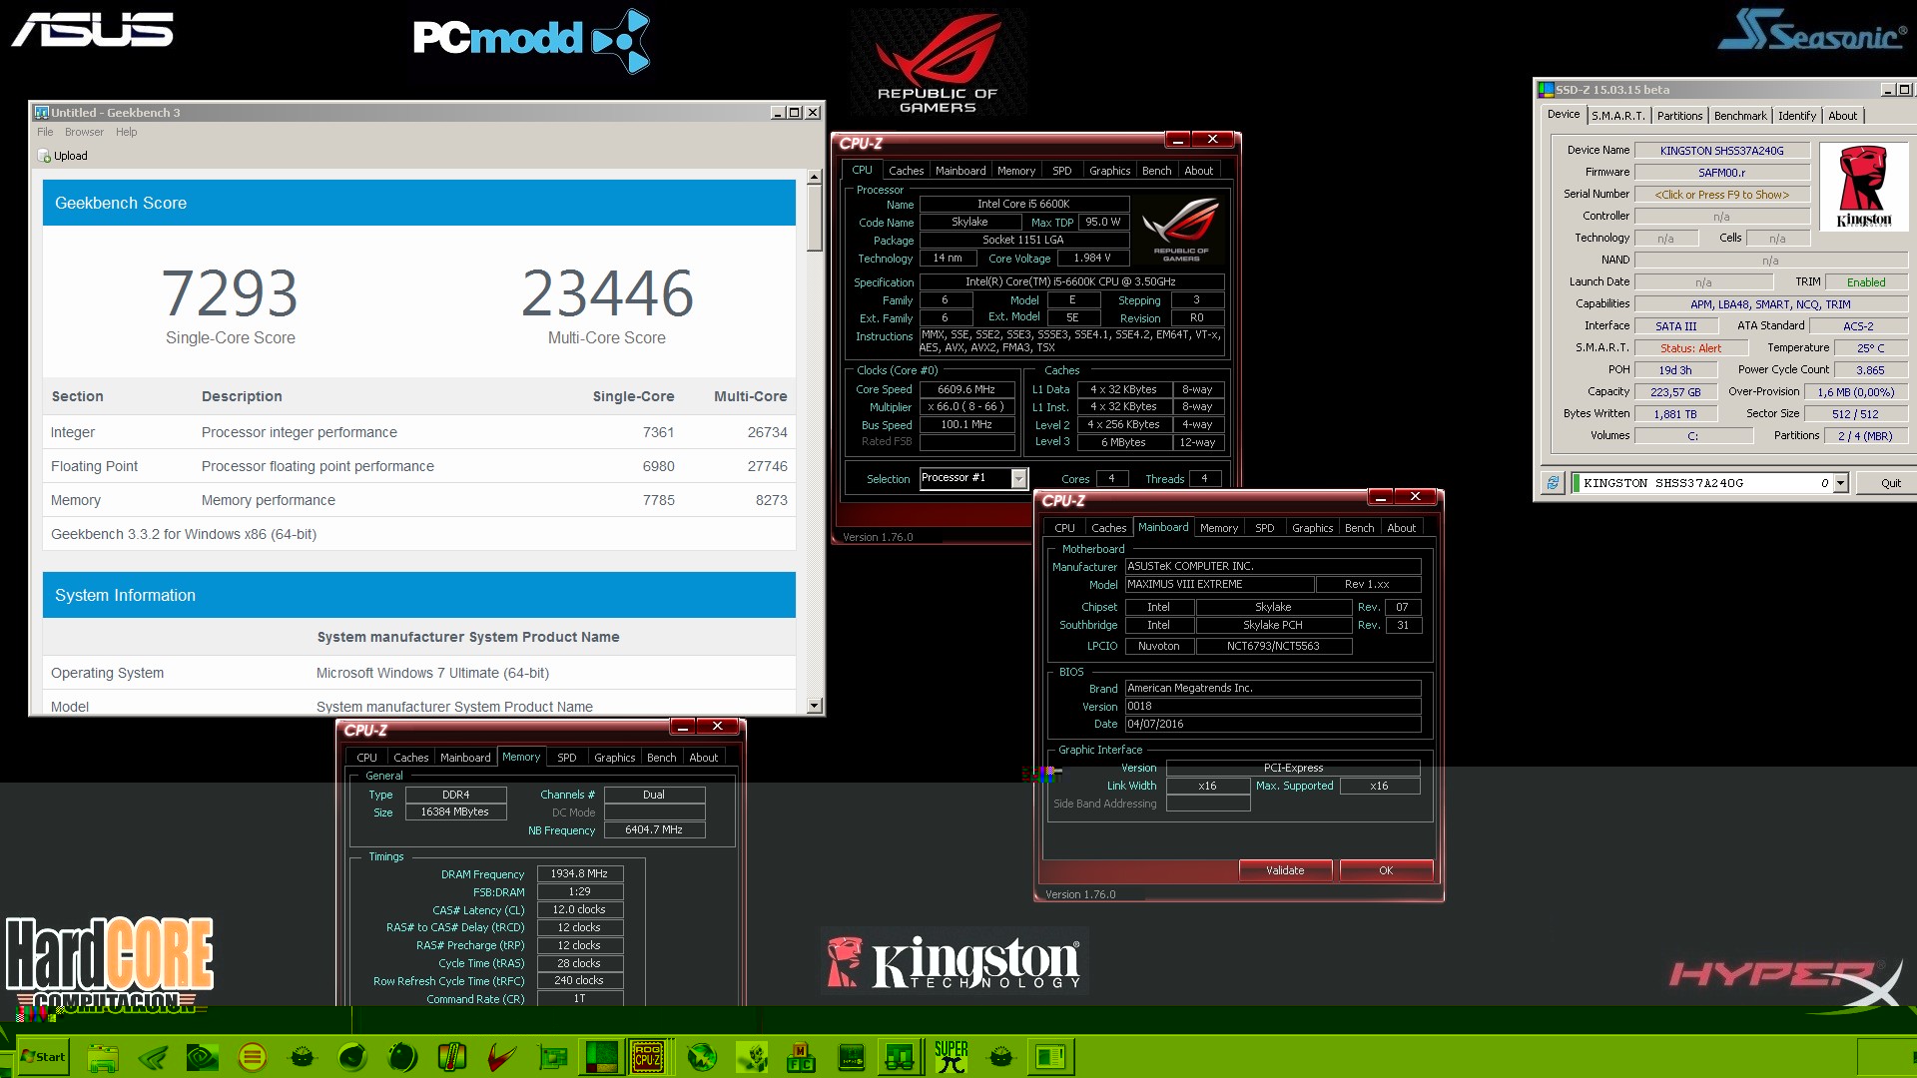Open the About tab in SSD-Z
This screenshot has height=1078, width=1917.
[1842, 116]
